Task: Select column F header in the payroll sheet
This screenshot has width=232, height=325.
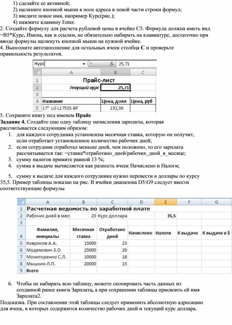Action: click(189, 202)
